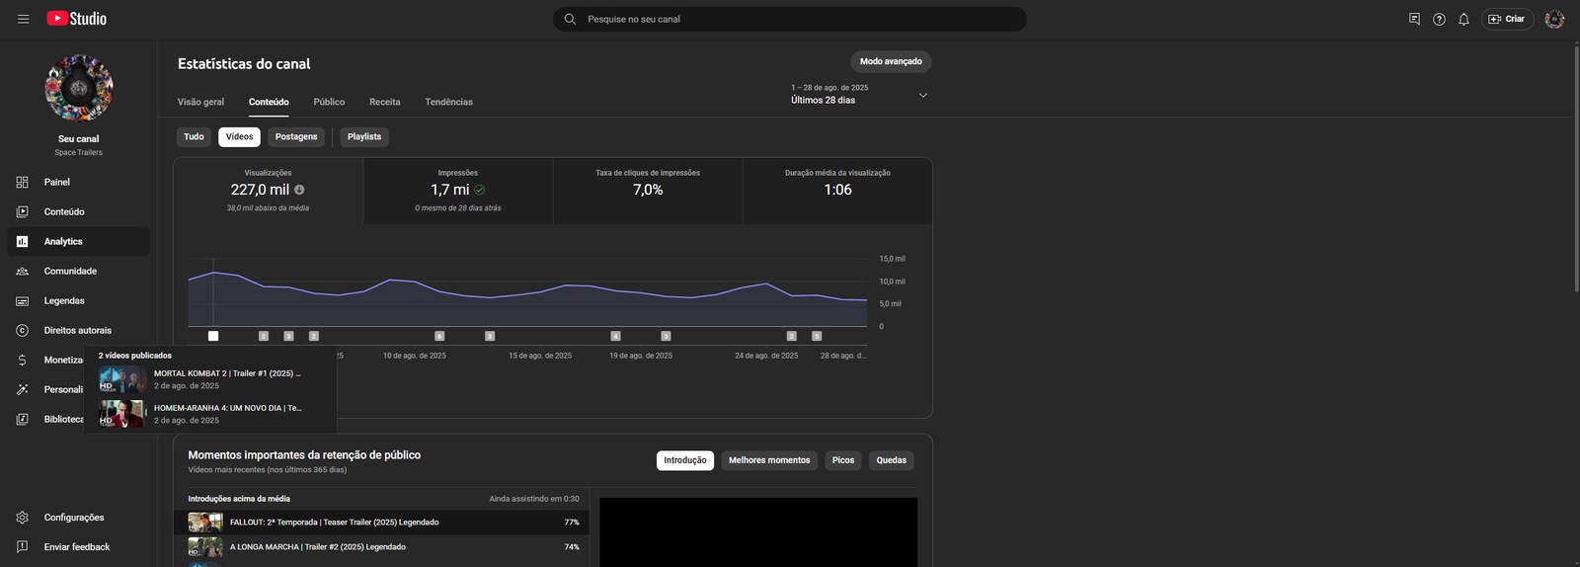Screen dimensions: 1580x567
Task: Select the Playlists filter chip
Action: click(364, 136)
